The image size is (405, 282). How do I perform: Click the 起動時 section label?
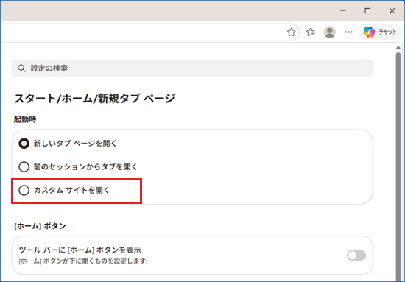[25, 119]
